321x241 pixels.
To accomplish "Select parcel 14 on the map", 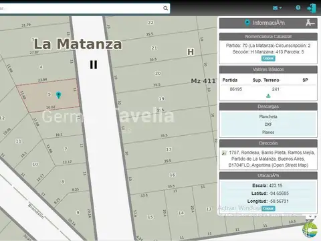I will [x=181, y=213].
